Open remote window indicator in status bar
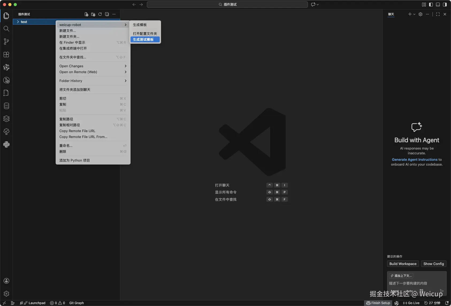This screenshot has width=451, height=306. [4, 303]
